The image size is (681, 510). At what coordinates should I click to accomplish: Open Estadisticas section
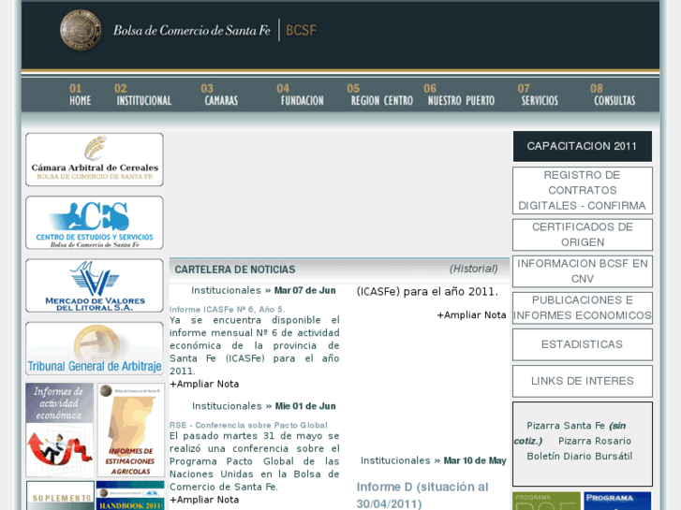[x=583, y=344]
